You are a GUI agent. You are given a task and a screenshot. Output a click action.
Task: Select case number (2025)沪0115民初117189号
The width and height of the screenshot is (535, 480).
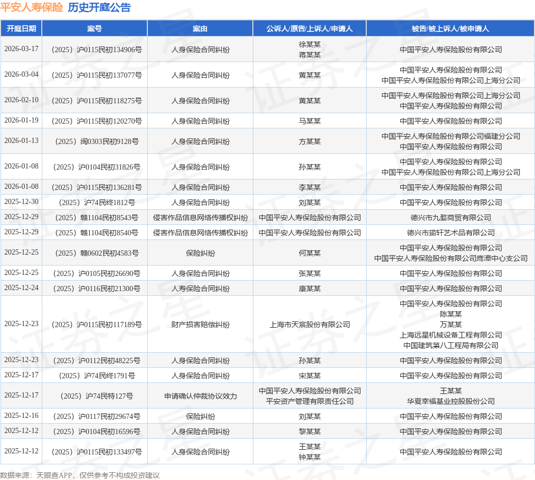97,325
